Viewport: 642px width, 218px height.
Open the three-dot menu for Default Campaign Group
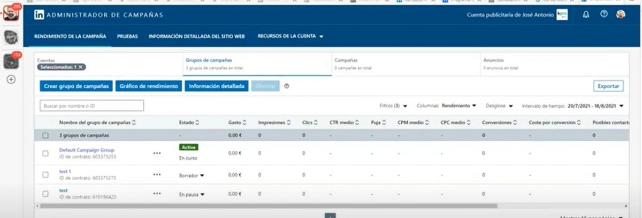tap(157, 153)
